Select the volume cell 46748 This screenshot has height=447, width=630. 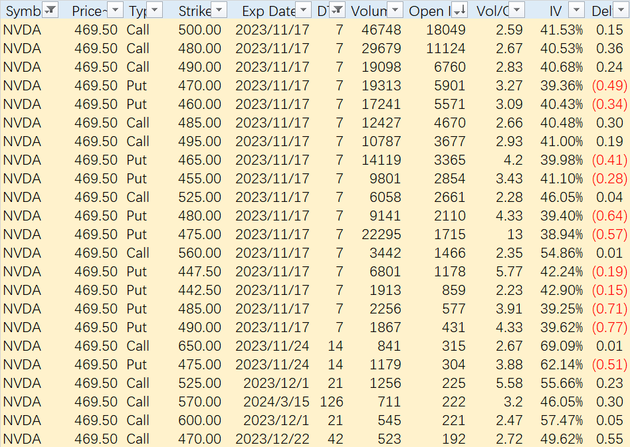point(381,30)
